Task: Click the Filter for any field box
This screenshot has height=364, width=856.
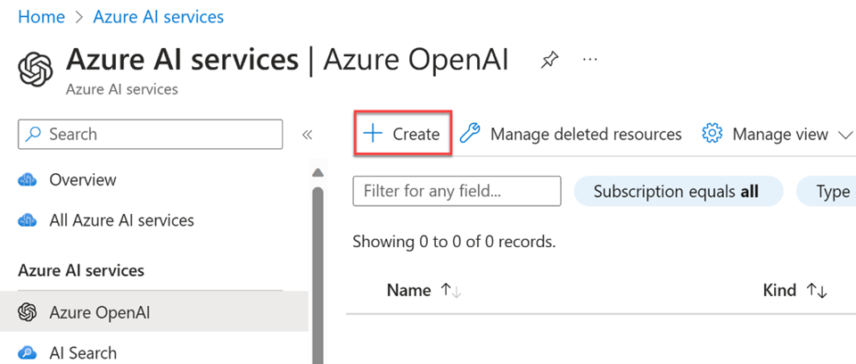Action: coord(457,191)
